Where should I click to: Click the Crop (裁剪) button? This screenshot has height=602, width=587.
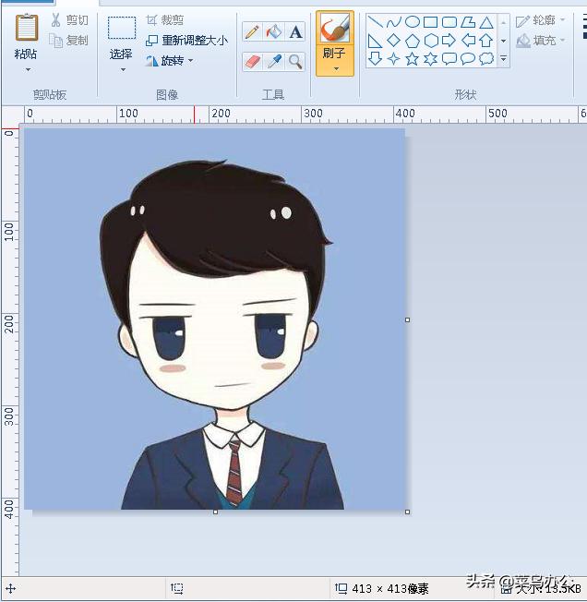click(x=164, y=20)
